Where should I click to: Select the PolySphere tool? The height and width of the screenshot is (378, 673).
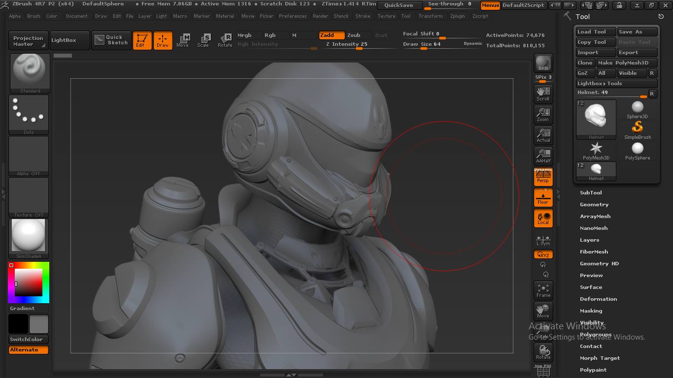pos(638,151)
